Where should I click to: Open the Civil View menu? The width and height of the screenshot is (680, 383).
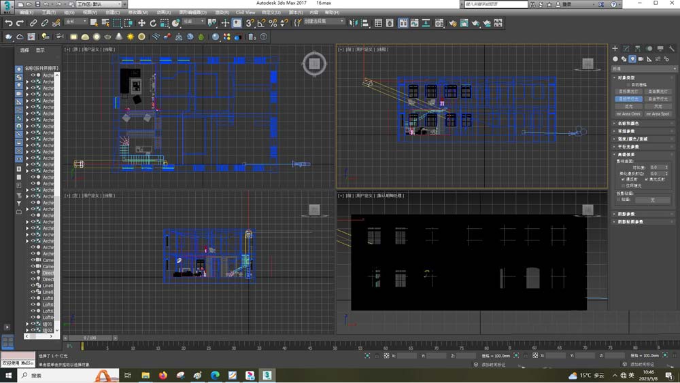(x=245, y=12)
